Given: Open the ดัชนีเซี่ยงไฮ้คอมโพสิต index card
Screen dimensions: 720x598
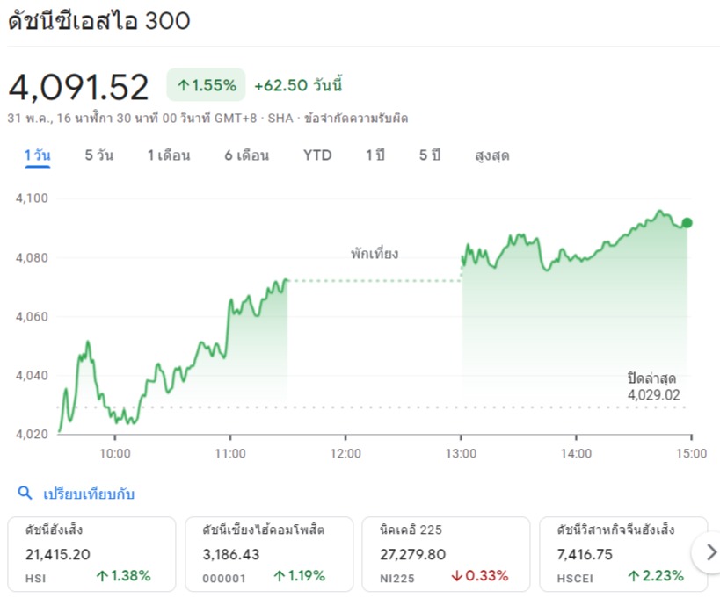Looking at the screenshot, I should point(269,553).
